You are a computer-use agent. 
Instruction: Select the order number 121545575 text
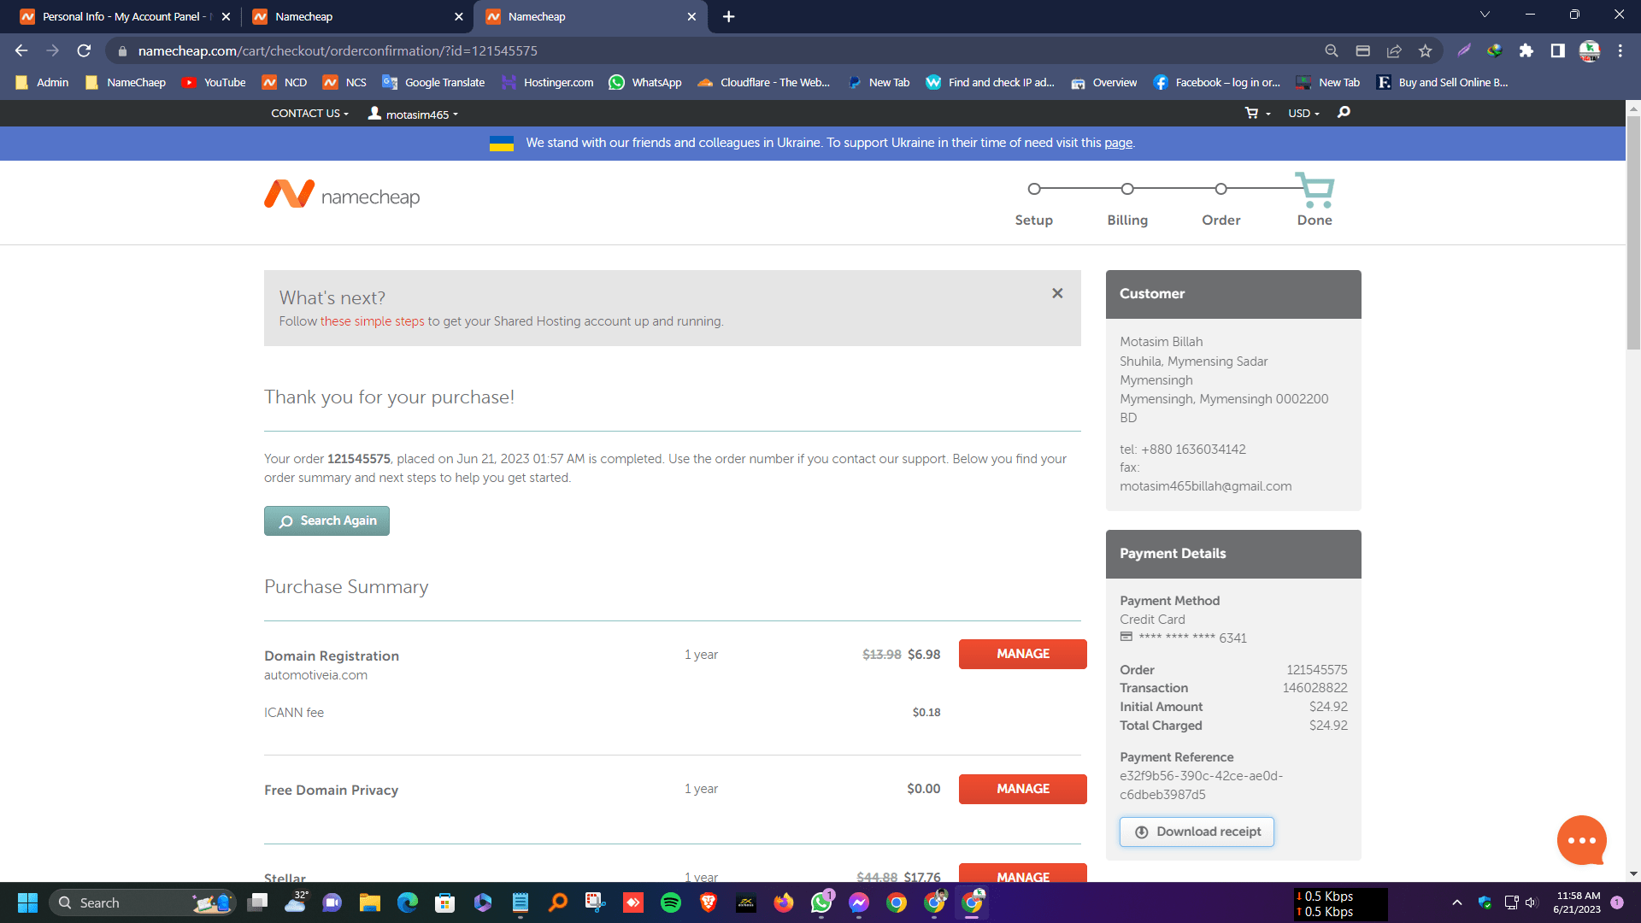(359, 459)
